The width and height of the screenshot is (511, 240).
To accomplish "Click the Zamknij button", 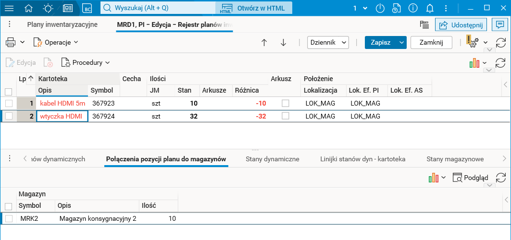I will point(431,43).
